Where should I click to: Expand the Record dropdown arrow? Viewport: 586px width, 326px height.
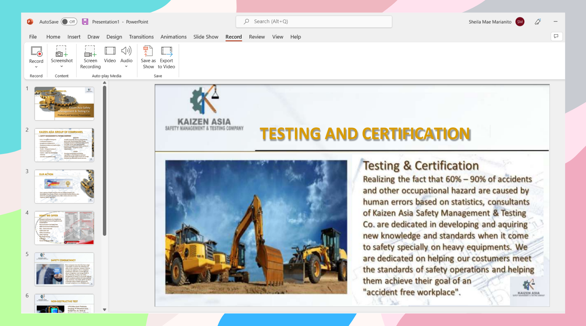pyautogui.click(x=36, y=67)
